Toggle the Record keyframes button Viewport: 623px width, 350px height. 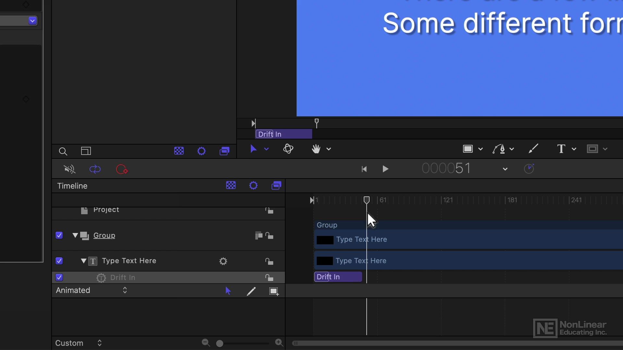(x=122, y=169)
